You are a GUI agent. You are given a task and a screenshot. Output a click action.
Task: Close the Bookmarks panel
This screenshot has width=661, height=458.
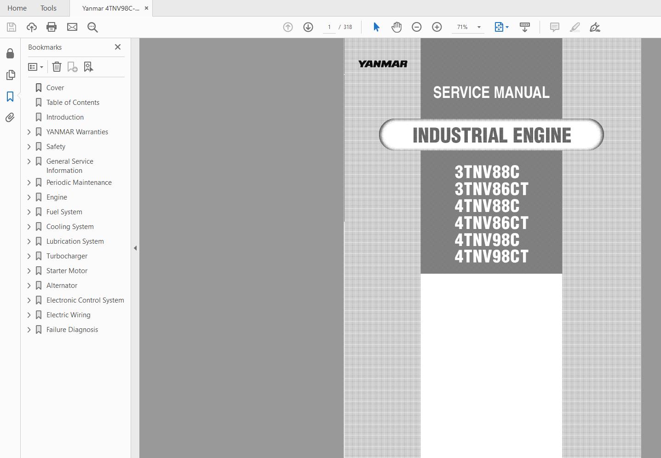(118, 47)
